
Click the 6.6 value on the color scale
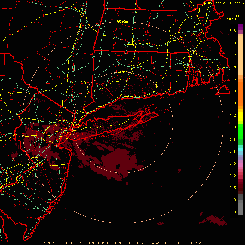click(233, 79)
